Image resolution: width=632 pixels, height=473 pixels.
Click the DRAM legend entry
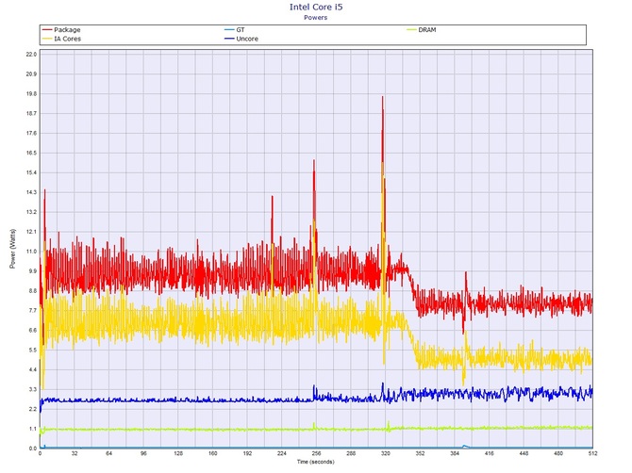click(422, 30)
